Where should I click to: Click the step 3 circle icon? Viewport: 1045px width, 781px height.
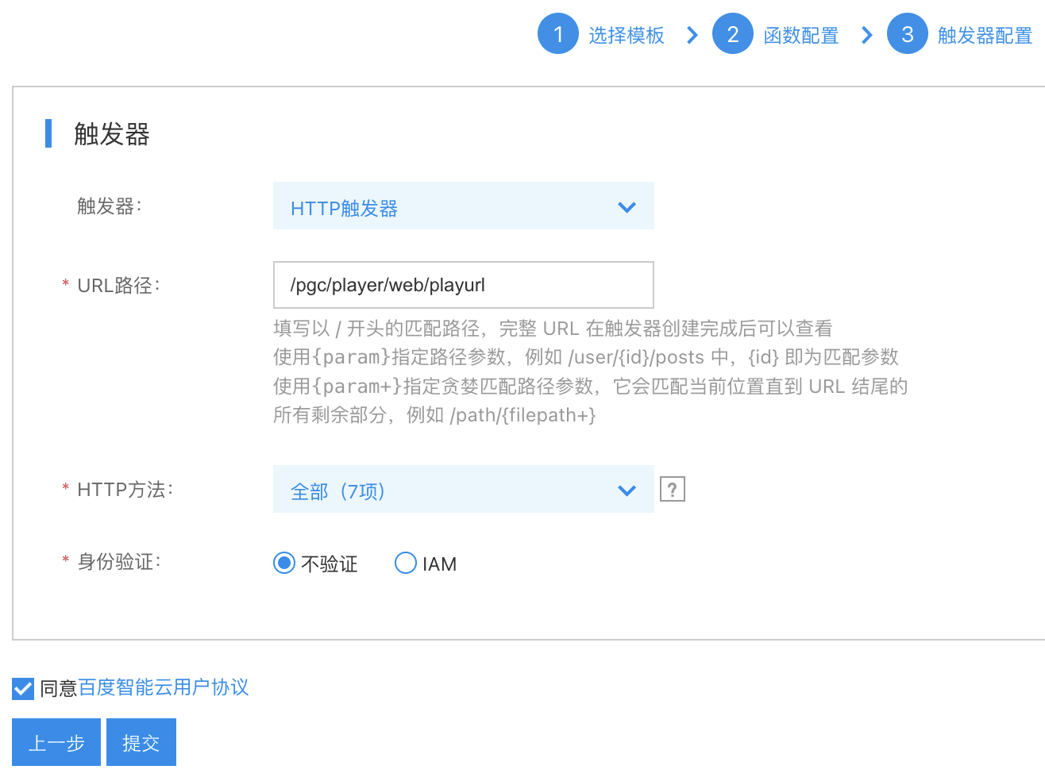tap(908, 33)
